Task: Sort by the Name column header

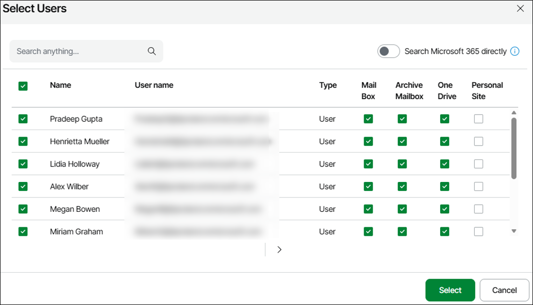Action: (60, 85)
